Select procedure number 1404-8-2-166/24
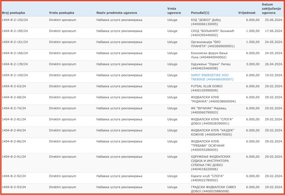Screen dimensions: 285x195 [15, 53]
